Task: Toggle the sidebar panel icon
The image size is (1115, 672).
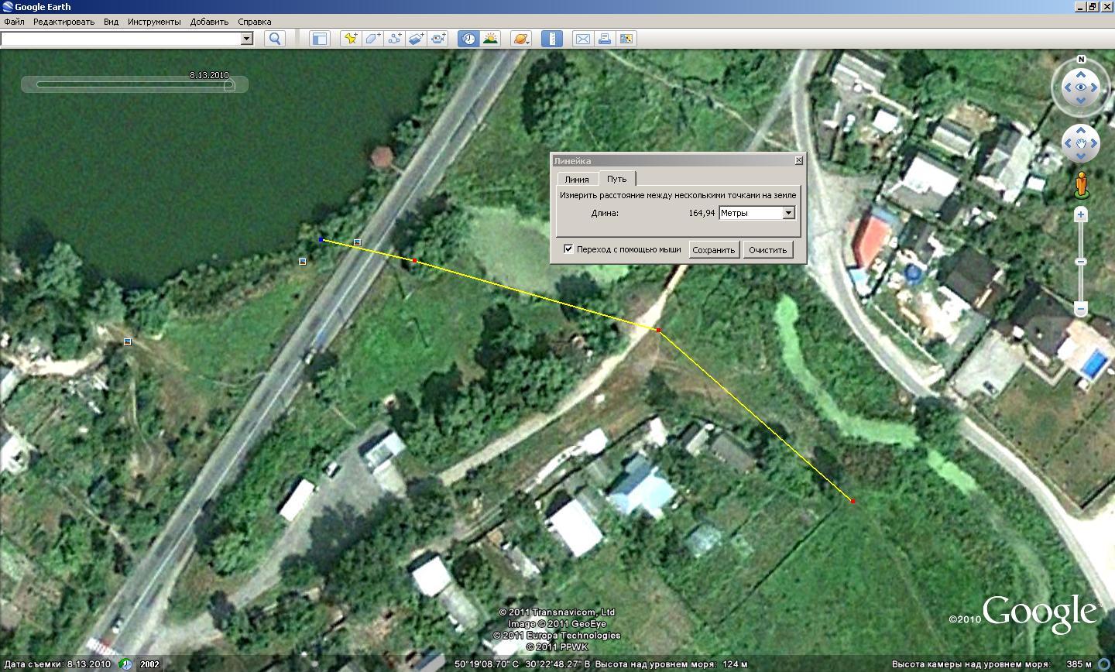Action: click(x=320, y=39)
